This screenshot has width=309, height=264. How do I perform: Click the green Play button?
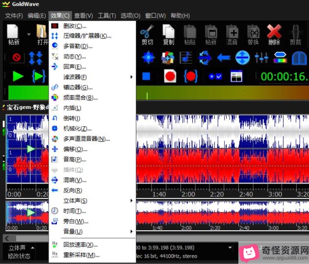[18, 76]
